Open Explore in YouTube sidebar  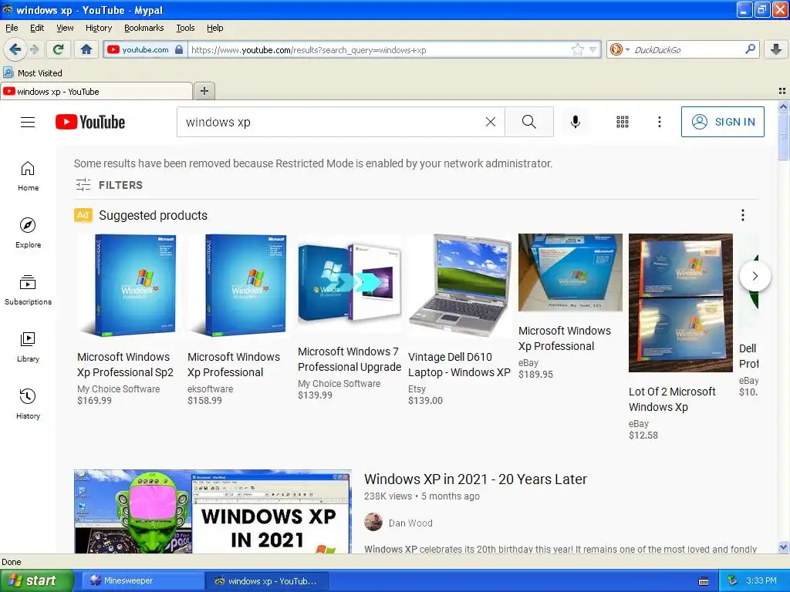[x=28, y=233]
